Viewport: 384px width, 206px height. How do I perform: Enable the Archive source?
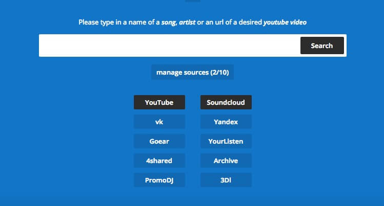point(226,161)
